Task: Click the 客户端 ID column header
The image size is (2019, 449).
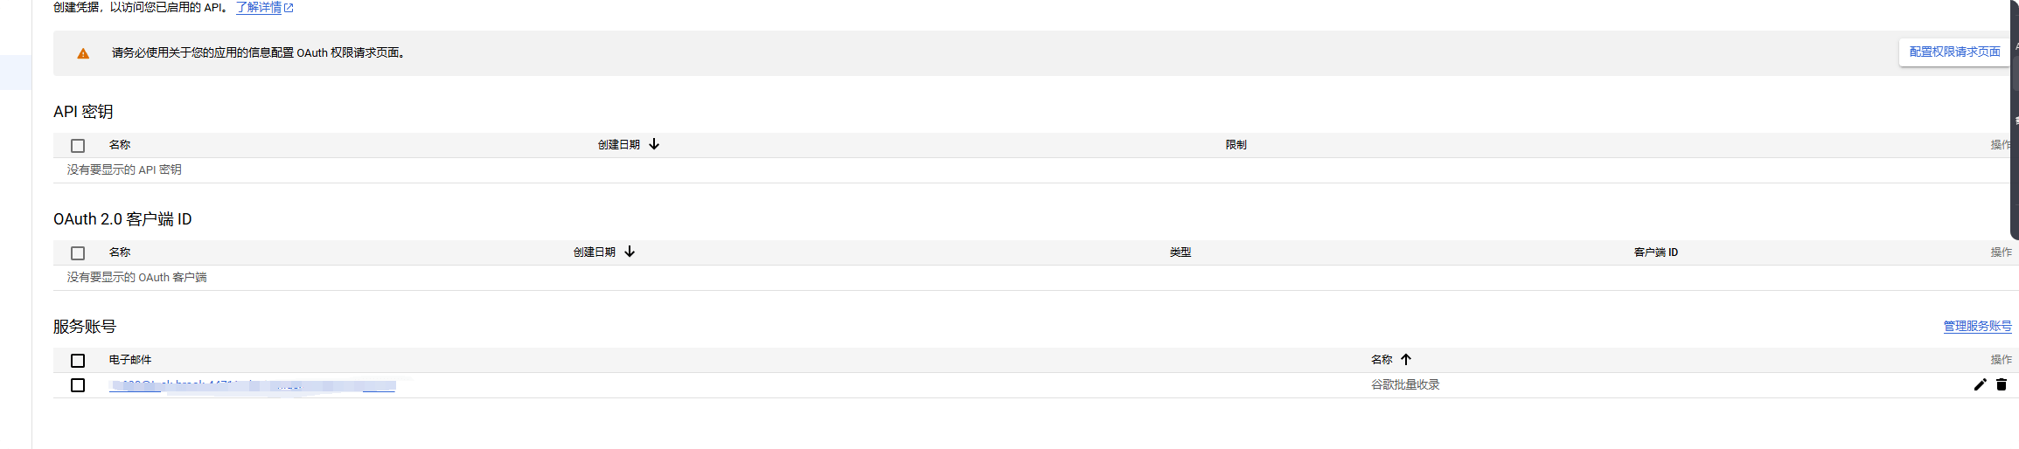Action: point(1655,252)
